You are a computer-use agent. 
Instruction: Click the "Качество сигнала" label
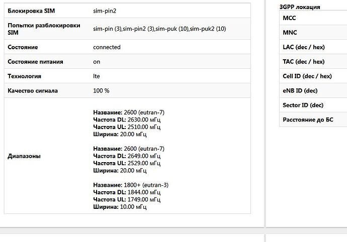pos(33,91)
